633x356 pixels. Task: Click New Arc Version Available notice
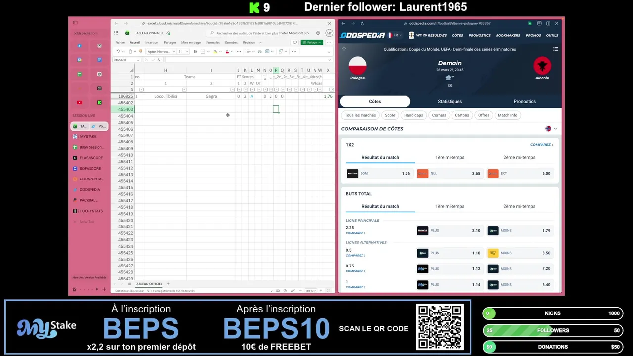[x=89, y=277]
